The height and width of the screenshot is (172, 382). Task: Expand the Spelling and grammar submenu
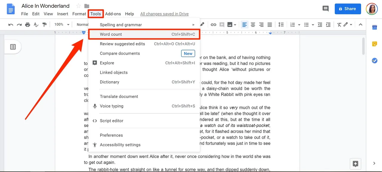tap(144, 25)
